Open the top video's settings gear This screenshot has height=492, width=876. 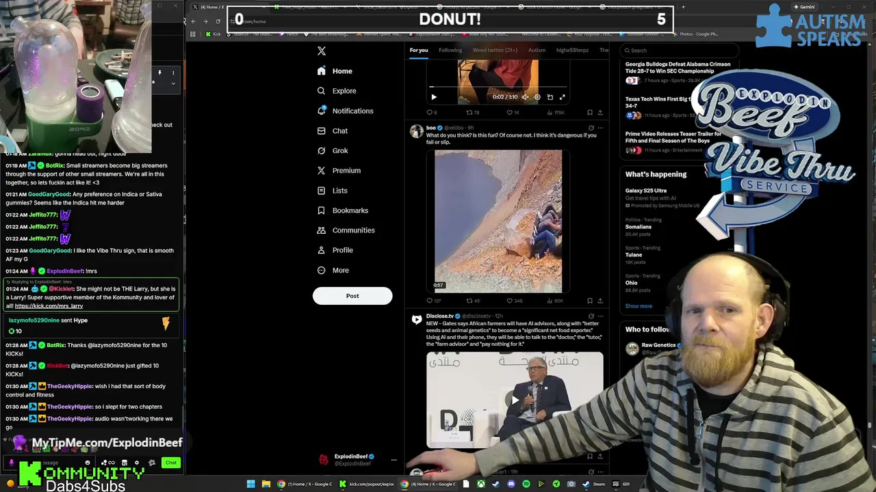point(537,97)
